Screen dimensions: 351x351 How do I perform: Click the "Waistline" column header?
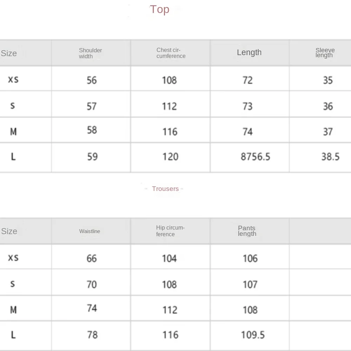[x=90, y=231]
